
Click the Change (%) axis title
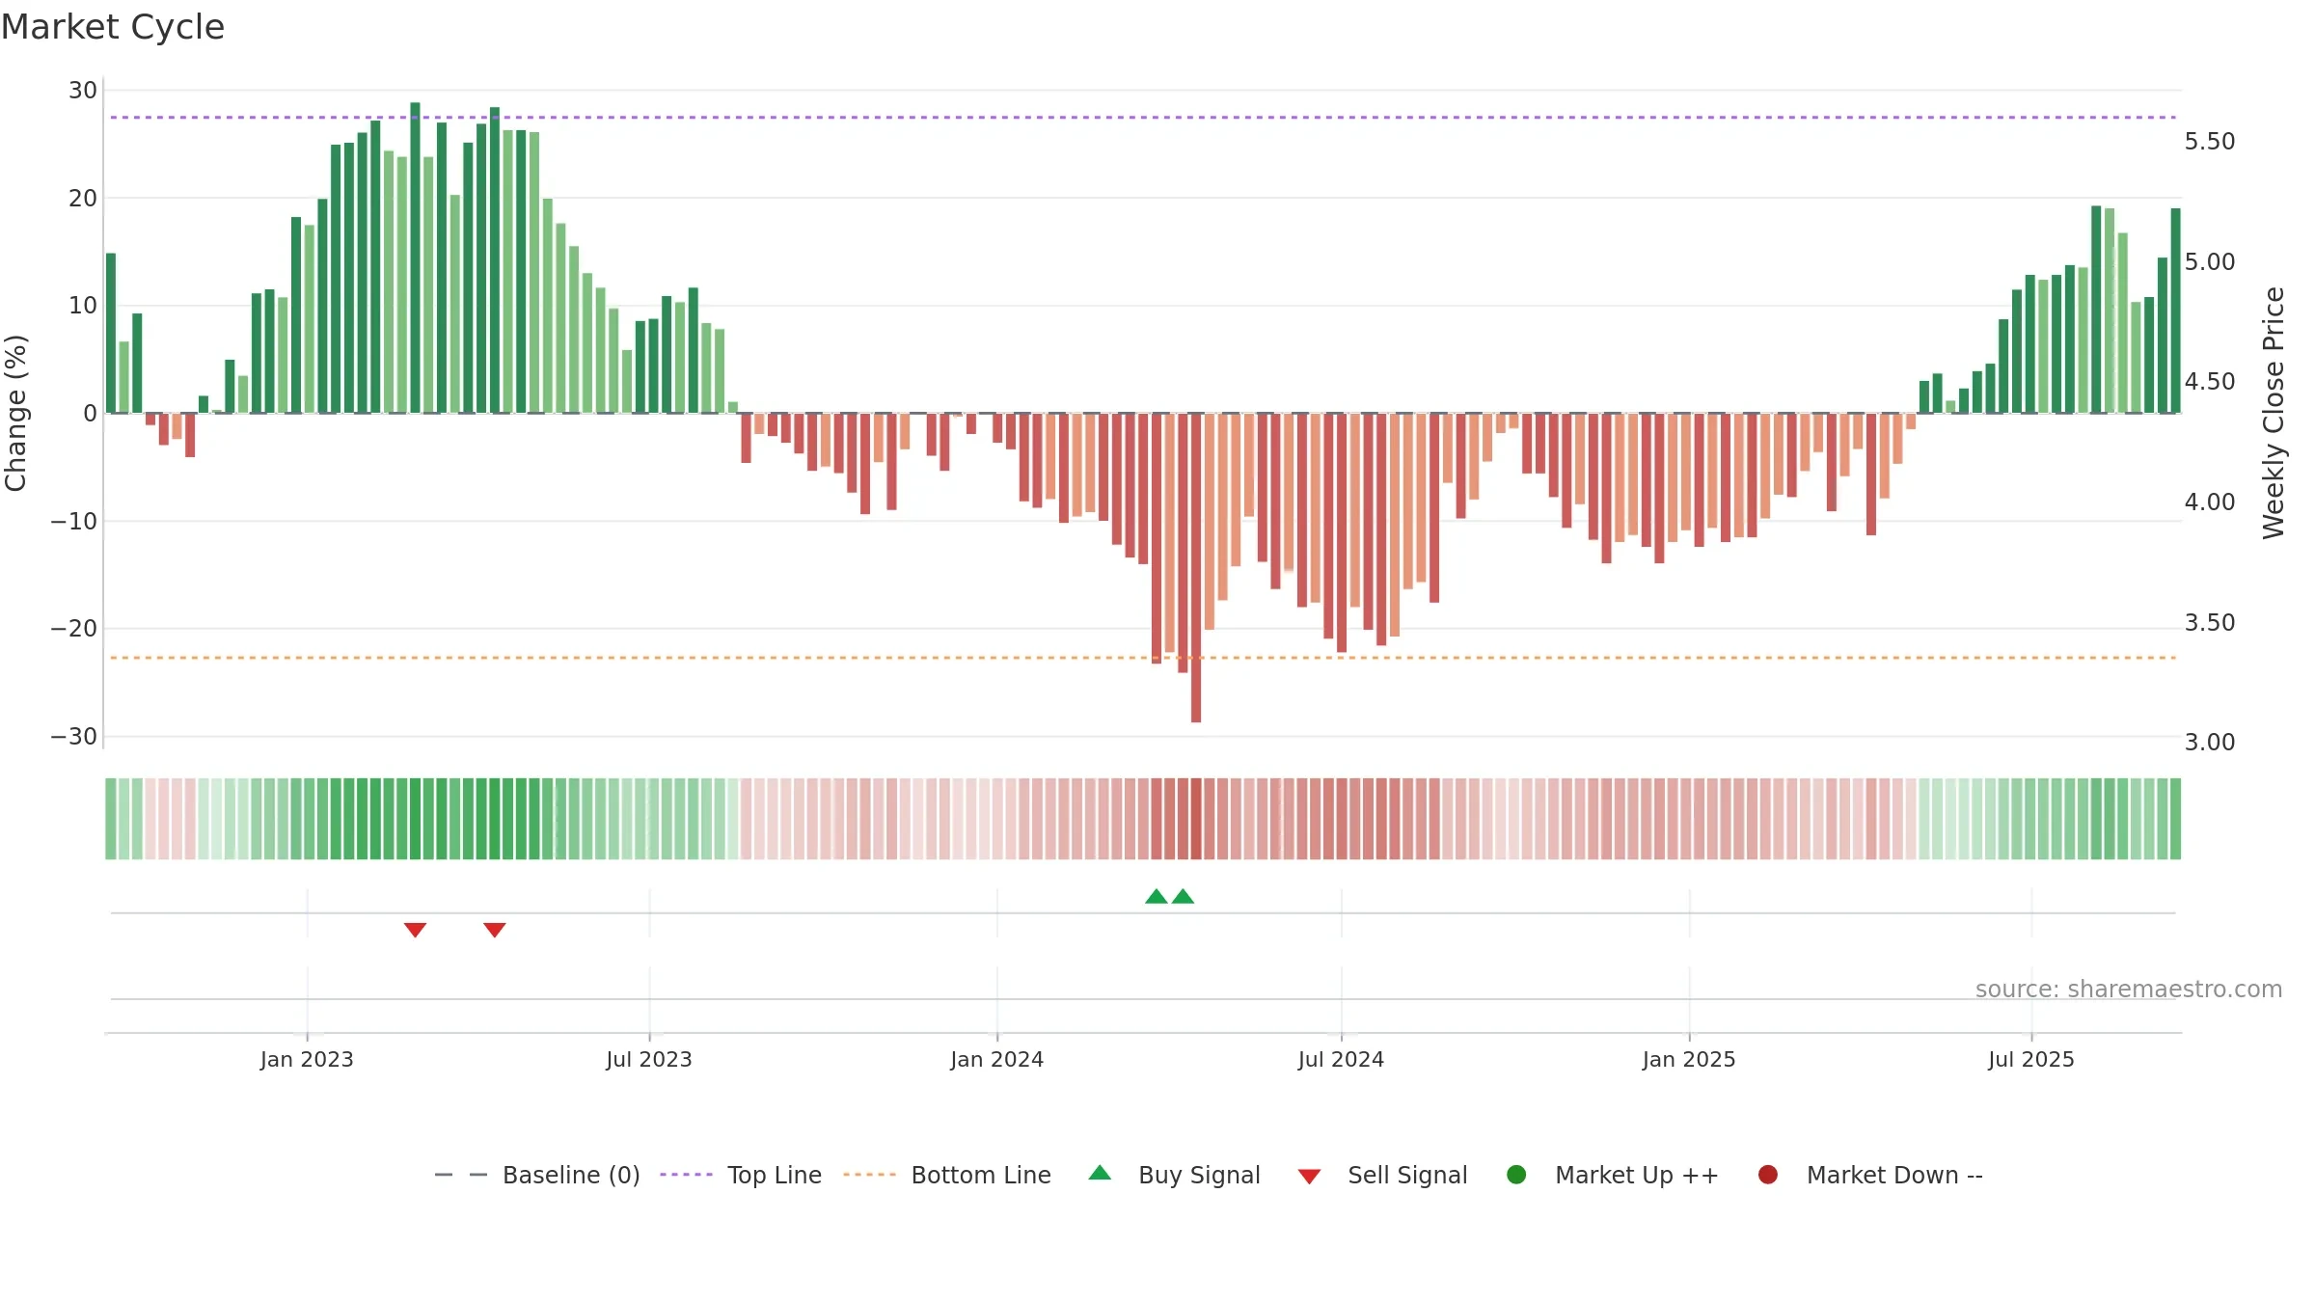tap(15, 413)
